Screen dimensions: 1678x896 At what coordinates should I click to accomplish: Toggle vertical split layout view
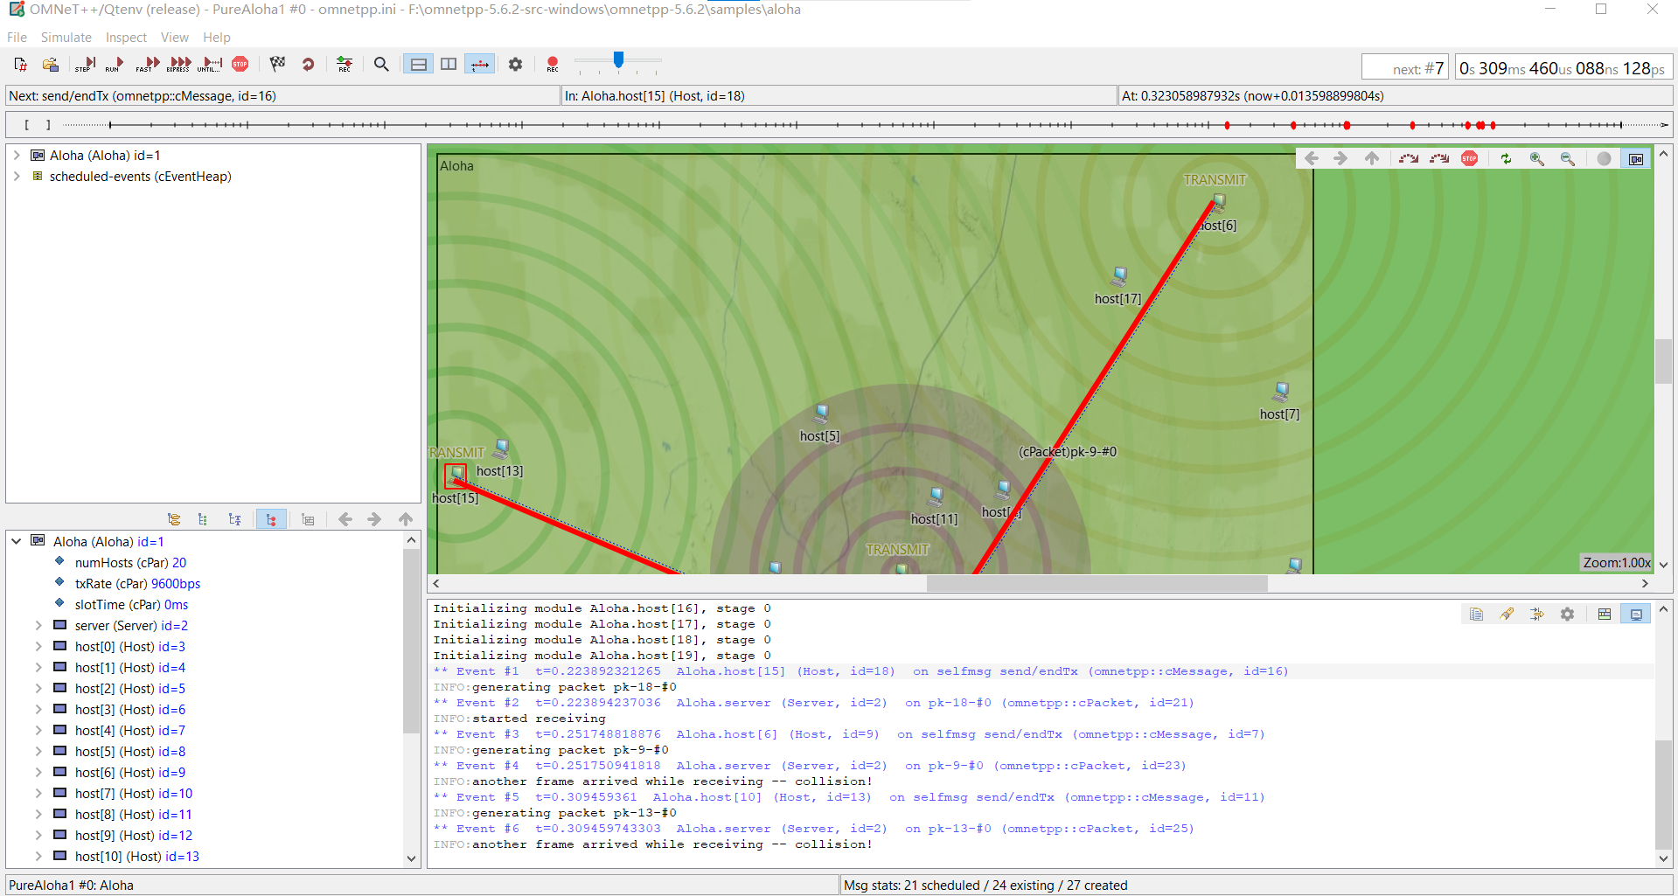[x=449, y=64]
